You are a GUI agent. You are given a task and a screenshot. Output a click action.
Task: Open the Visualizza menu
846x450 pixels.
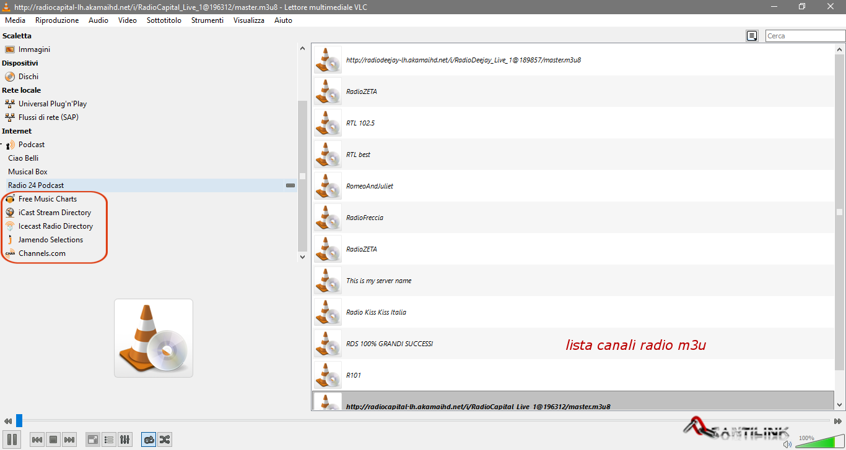coord(249,20)
